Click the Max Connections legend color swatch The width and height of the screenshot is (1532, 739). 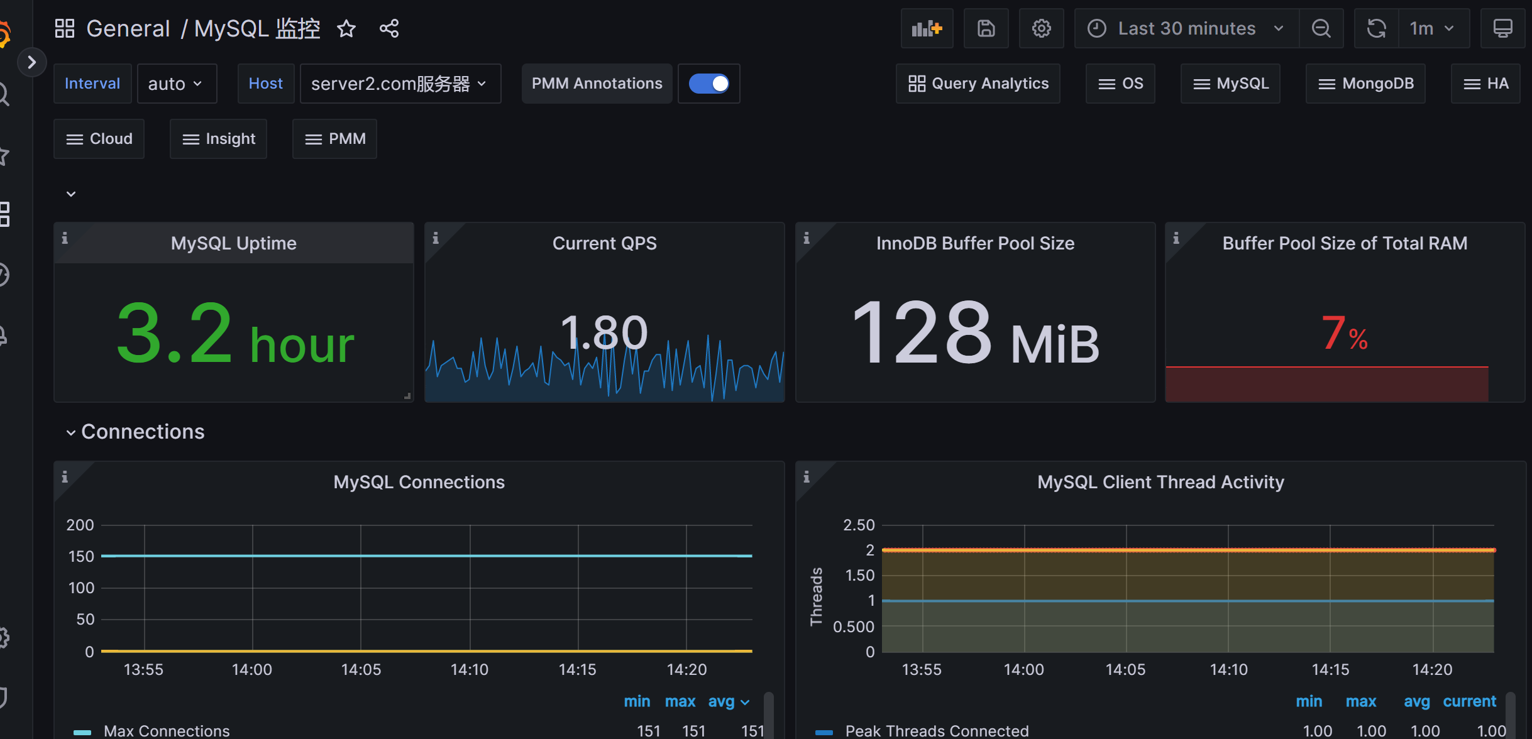[82, 732]
